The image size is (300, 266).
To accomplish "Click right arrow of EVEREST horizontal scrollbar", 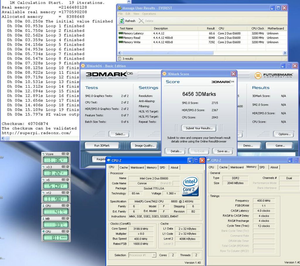I will (x=284, y=53).
